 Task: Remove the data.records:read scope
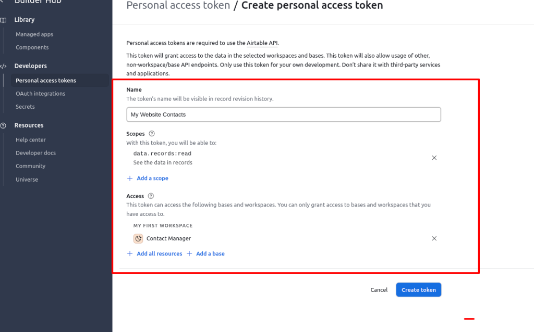434,158
